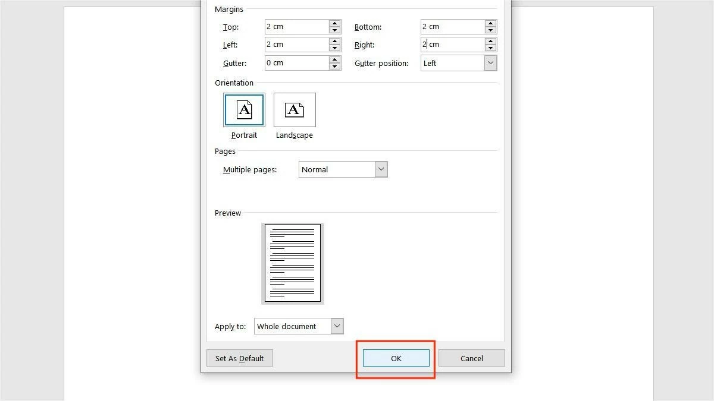Decrease the Top margin with its down arrow
714x401 pixels.
334,30
